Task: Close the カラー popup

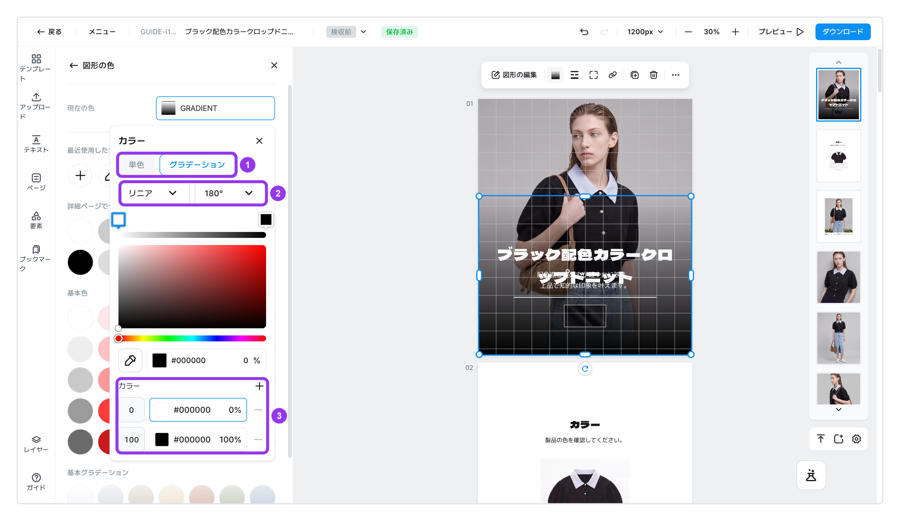Action: tap(259, 141)
